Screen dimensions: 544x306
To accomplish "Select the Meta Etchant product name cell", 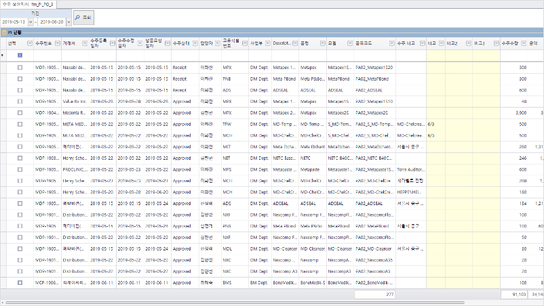I will coord(313,147).
